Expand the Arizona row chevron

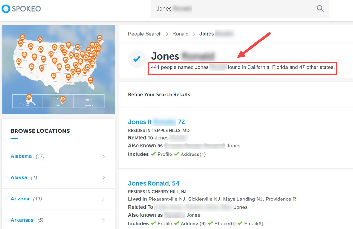[103, 199]
